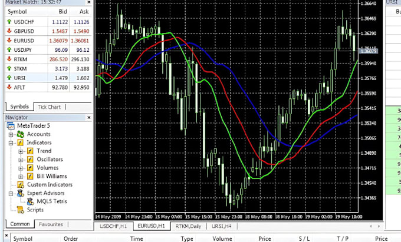Click the Order column header in Toolbox

click(x=71, y=238)
